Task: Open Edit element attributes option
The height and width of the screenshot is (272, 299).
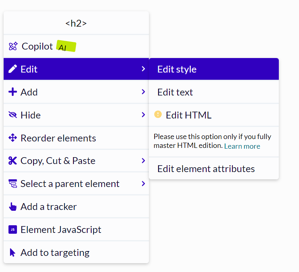Action: (214, 168)
